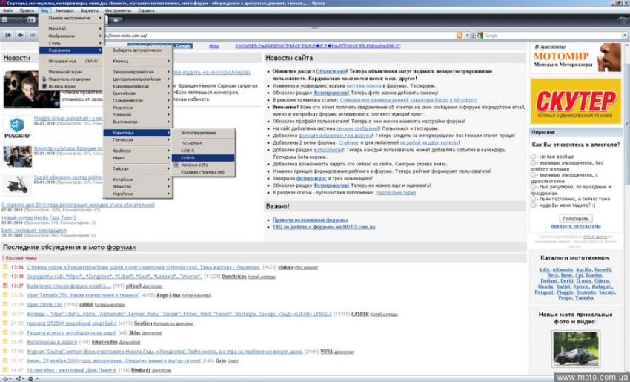Choose KOI8-U encoding

click(203, 158)
